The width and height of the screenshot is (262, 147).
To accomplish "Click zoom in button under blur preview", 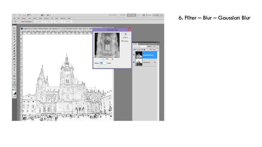I will coord(112,59).
